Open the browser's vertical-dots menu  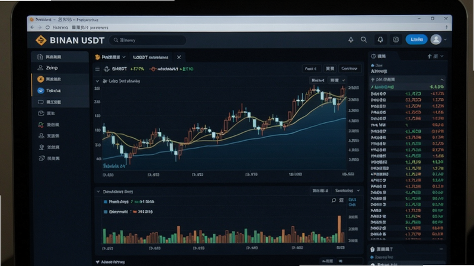(x=447, y=27)
